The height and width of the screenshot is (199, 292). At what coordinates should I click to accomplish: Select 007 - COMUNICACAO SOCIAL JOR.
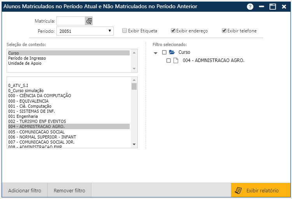coord(69,142)
